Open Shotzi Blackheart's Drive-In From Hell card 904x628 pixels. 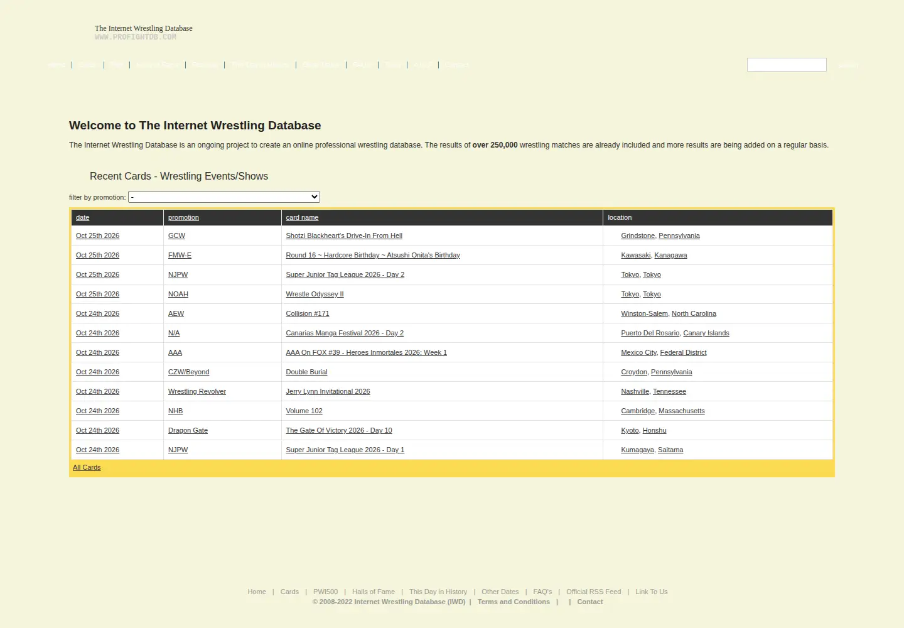pyautogui.click(x=344, y=235)
